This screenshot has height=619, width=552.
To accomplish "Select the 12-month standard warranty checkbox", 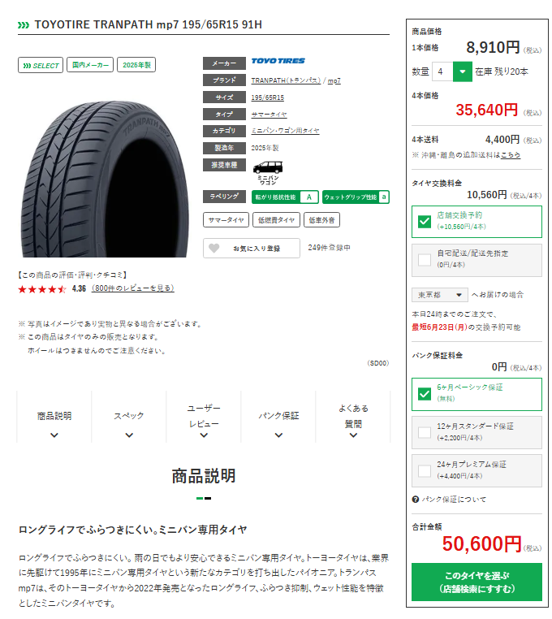I will [x=425, y=433].
